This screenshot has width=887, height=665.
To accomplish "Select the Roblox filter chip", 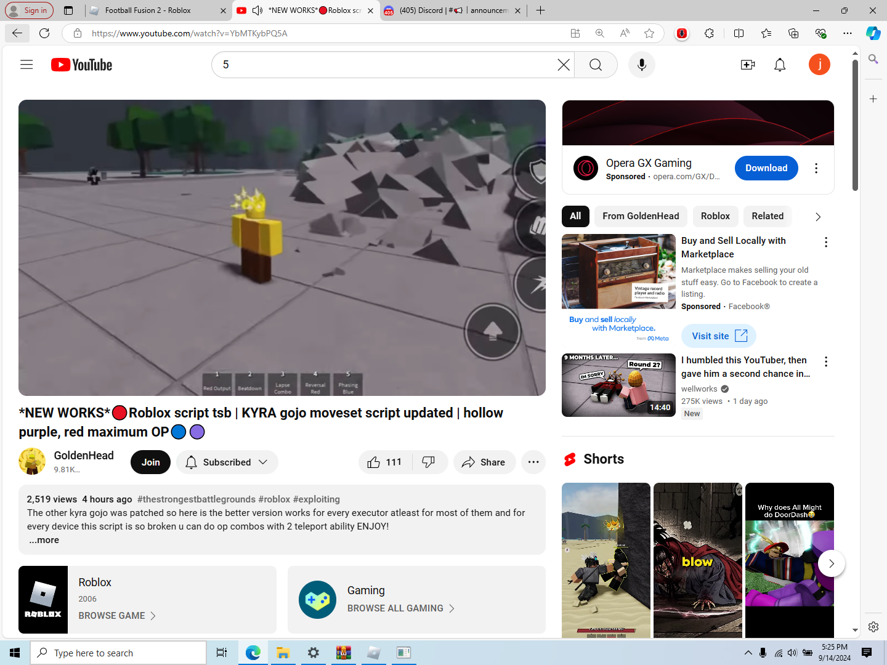I will 715,216.
